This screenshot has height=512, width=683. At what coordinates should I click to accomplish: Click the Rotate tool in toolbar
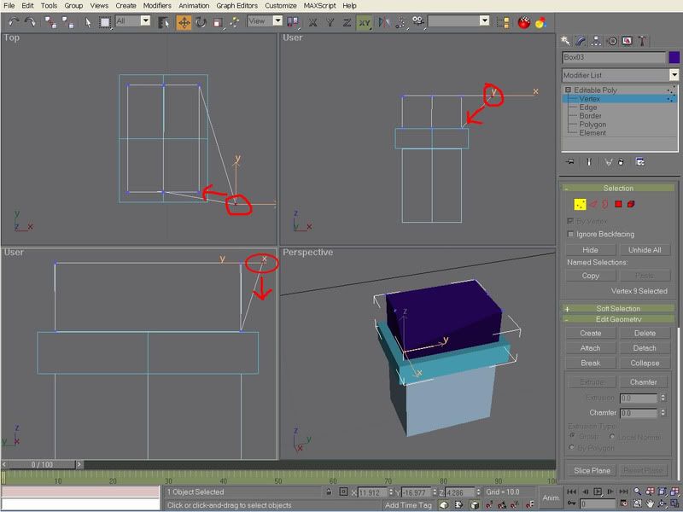201,22
